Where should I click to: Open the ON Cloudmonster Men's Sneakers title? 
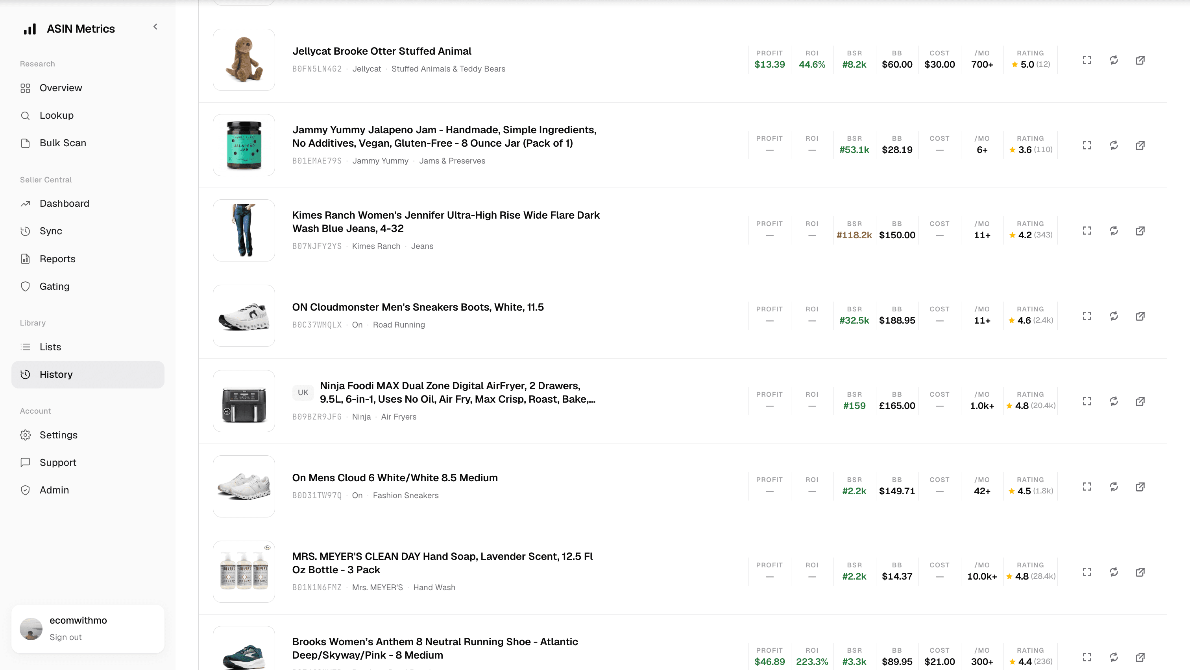pyautogui.click(x=418, y=307)
